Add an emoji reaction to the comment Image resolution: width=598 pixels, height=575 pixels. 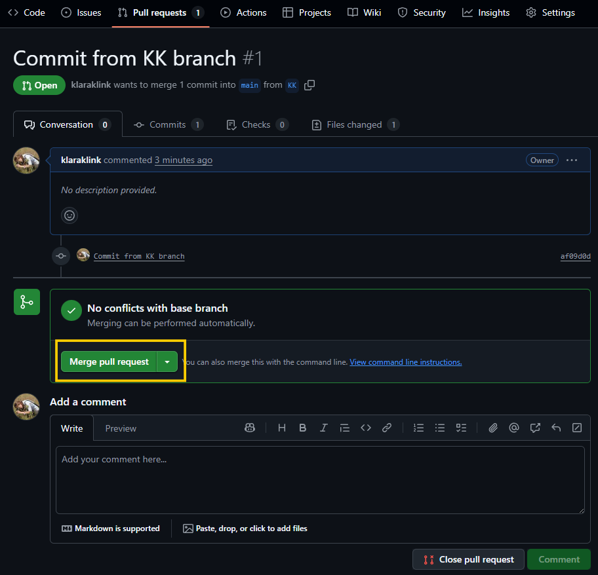tap(70, 215)
